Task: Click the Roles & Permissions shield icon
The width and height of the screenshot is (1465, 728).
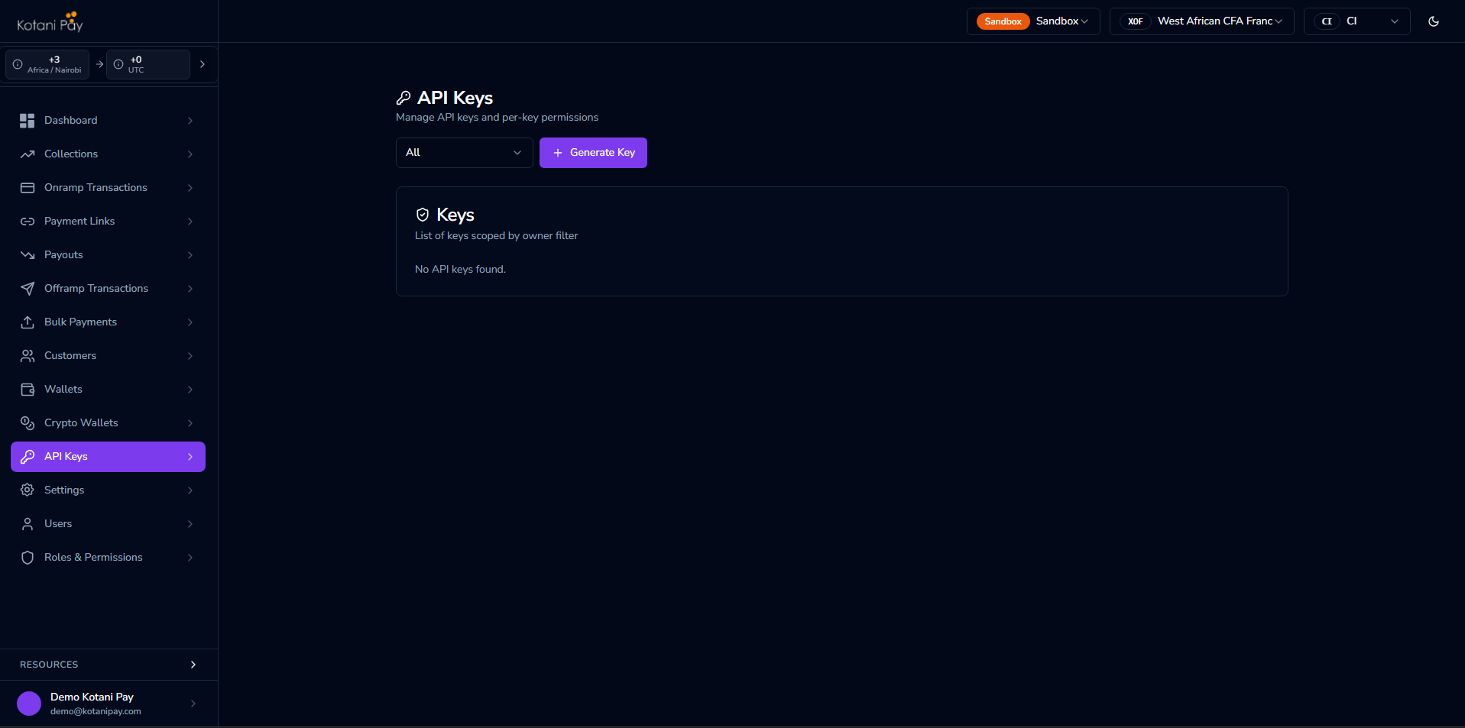Action: 28,558
